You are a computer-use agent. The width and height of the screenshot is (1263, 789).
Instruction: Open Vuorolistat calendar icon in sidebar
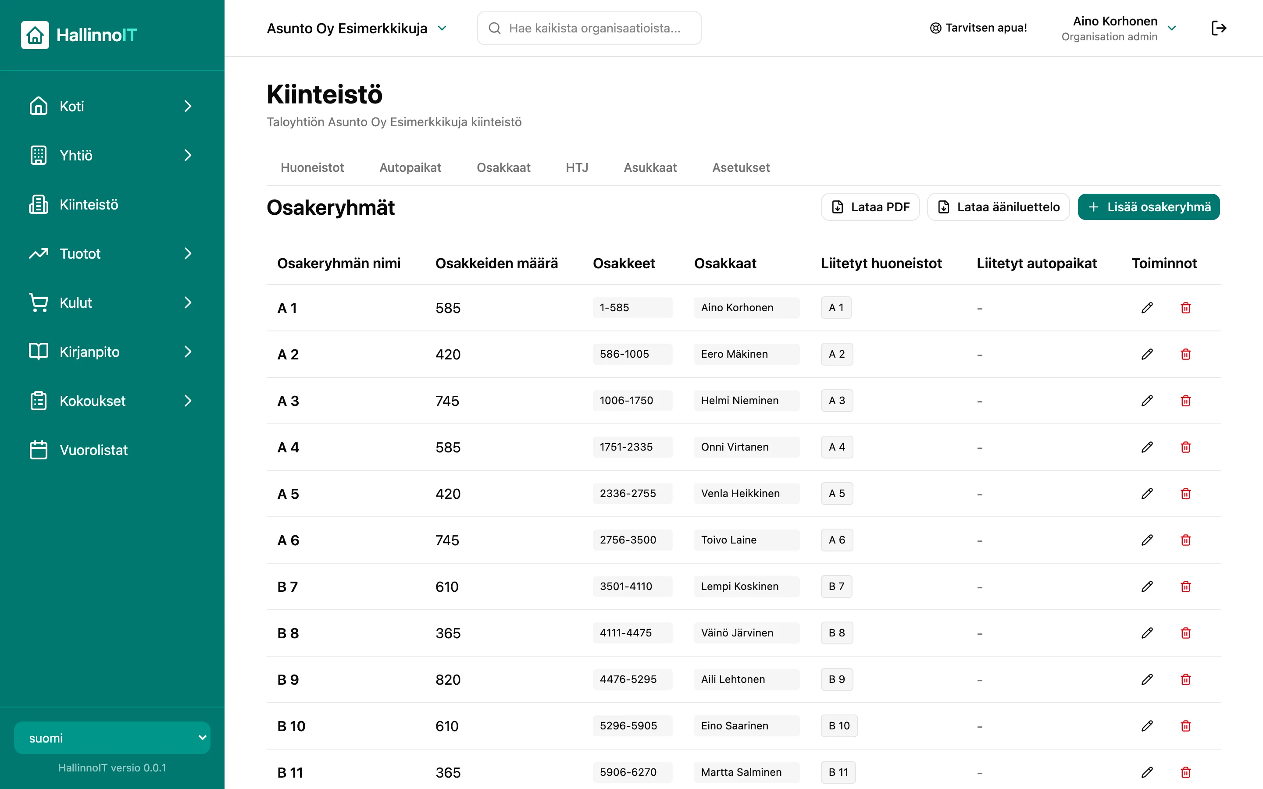[x=39, y=450]
